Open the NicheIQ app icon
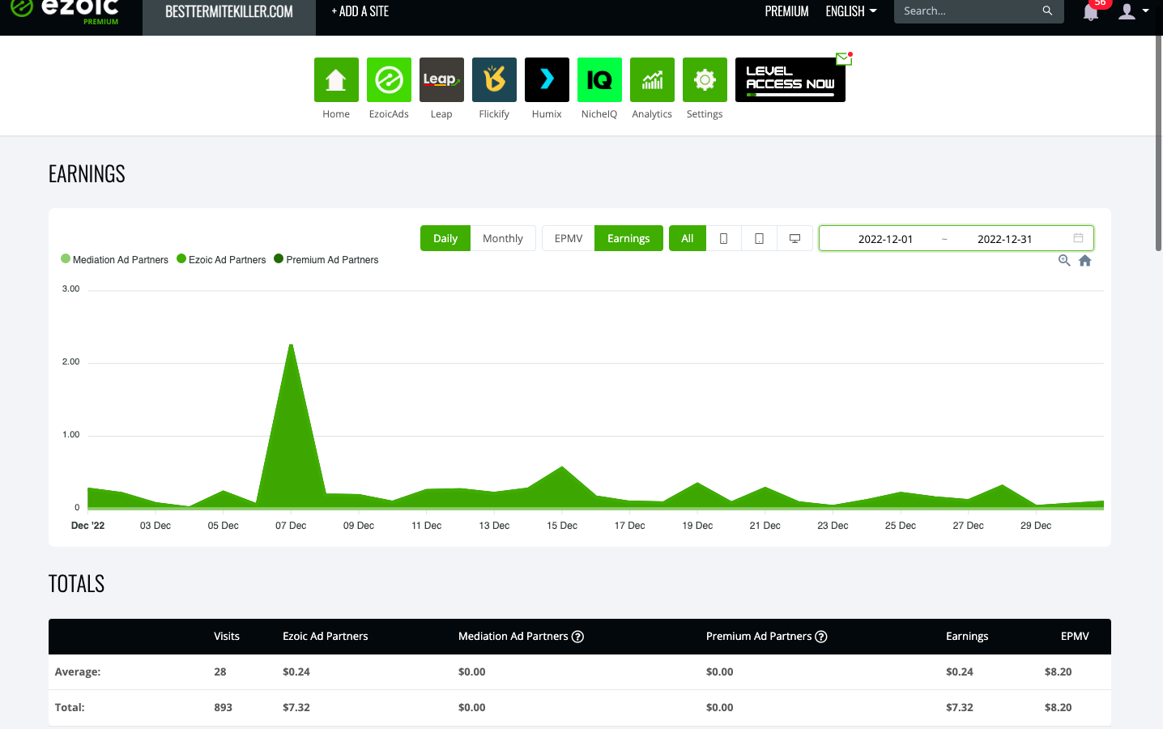 click(599, 79)
